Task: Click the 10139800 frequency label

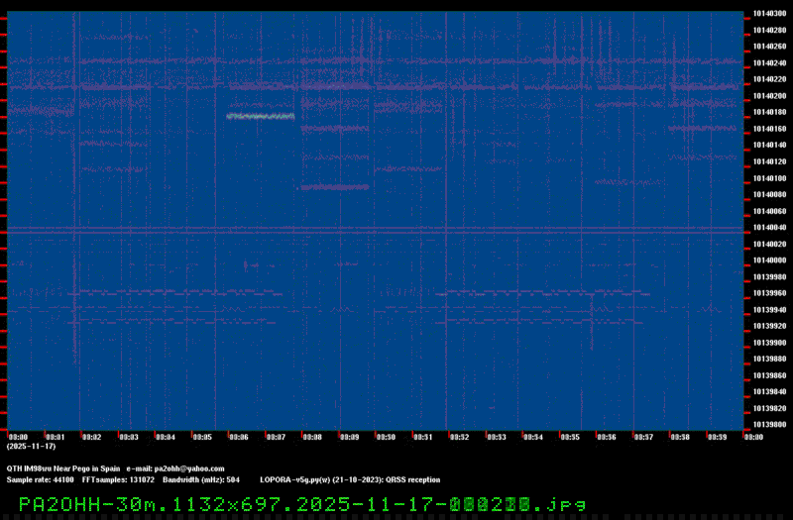Action: pos(769,424)
